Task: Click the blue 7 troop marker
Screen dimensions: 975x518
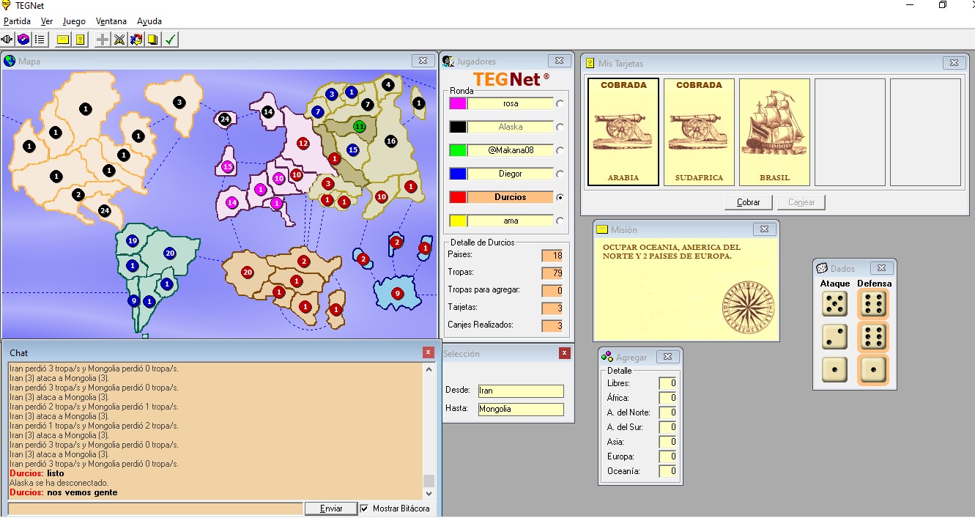Action: (x=318, y=111)
